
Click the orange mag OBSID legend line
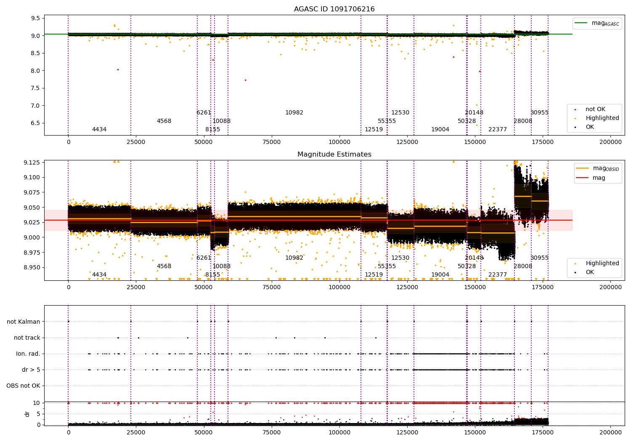click(582, 168)
